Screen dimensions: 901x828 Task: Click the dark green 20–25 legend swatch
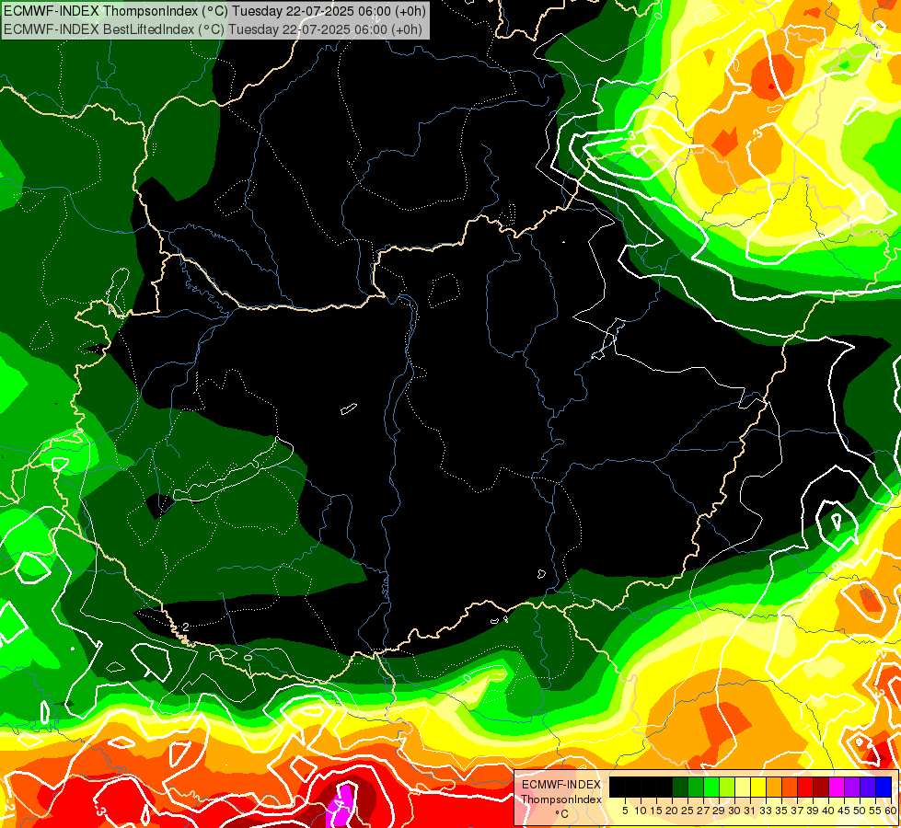click(x=680, y=787)
